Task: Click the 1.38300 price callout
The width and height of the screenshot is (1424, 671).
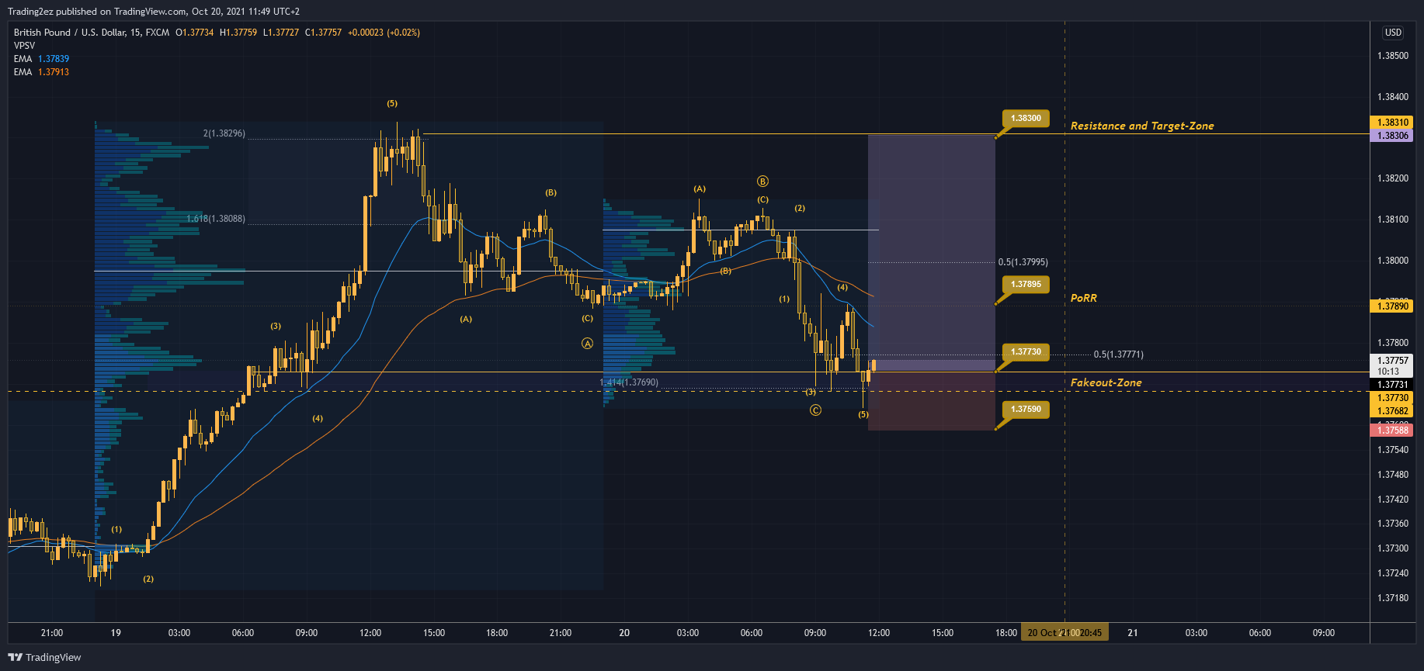Action: [x=1026, y=118]
